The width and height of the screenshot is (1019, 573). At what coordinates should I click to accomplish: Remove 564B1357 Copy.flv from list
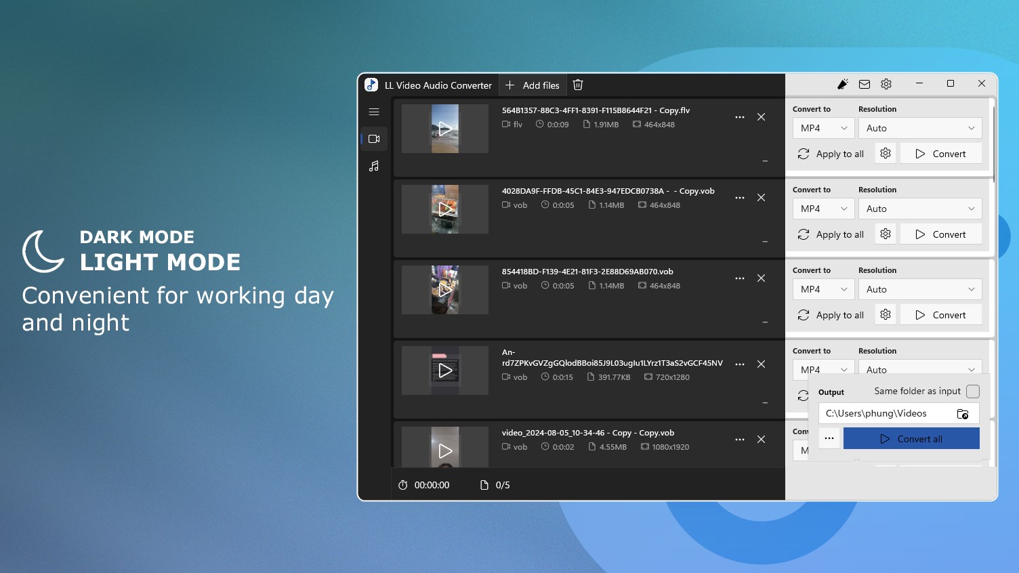[x=762, y=117]
